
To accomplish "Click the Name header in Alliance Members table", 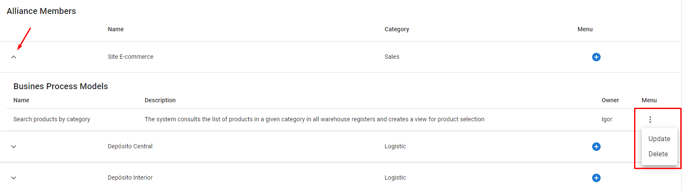I will [116, 29].
